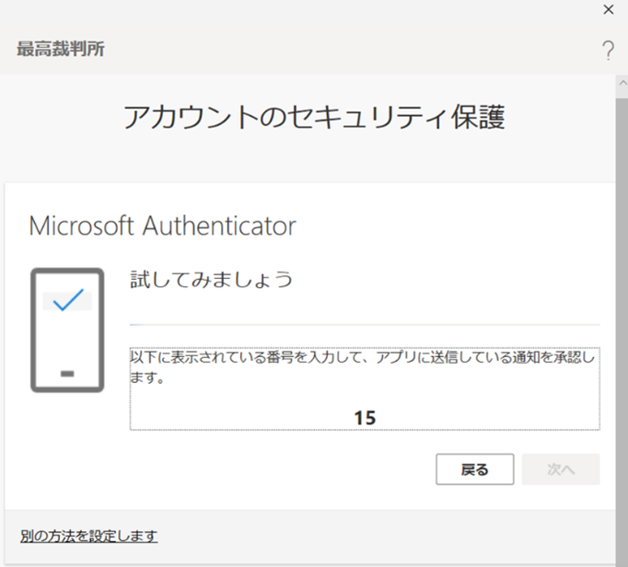
Task: Go back with the 戻る button
Action: point(474,469)
